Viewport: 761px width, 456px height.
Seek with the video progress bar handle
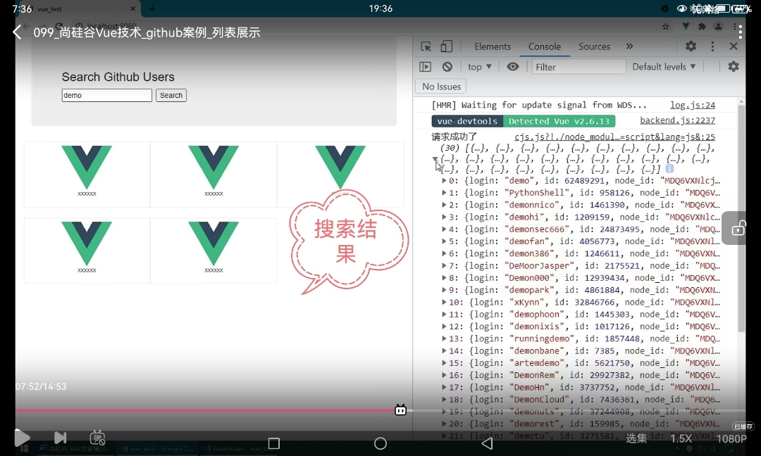coord(400,410)
